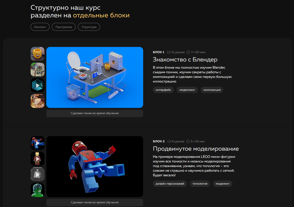Select the yellow LEGO head mug thumbnail

37,54
